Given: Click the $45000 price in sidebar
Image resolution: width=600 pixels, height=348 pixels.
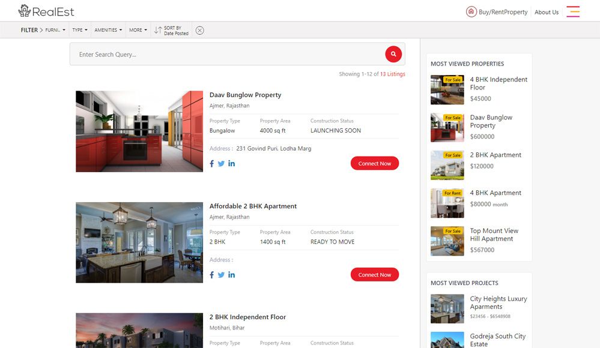Looking at the screenshot, I should click(x=480, y=98).
